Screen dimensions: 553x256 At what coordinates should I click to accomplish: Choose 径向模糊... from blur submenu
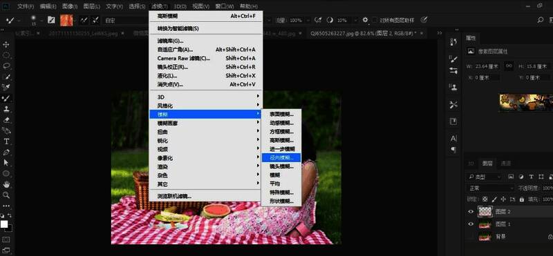click(x=281, y=157)
